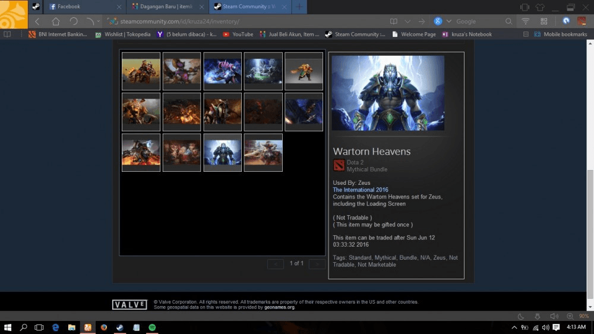This screenshot has height=334, width=594.
Task: Open the Action Center notification icon
Action: click(x=556, y=327)
